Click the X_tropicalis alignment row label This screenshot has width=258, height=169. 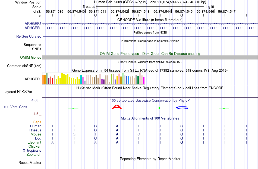[x=32, y=151]
